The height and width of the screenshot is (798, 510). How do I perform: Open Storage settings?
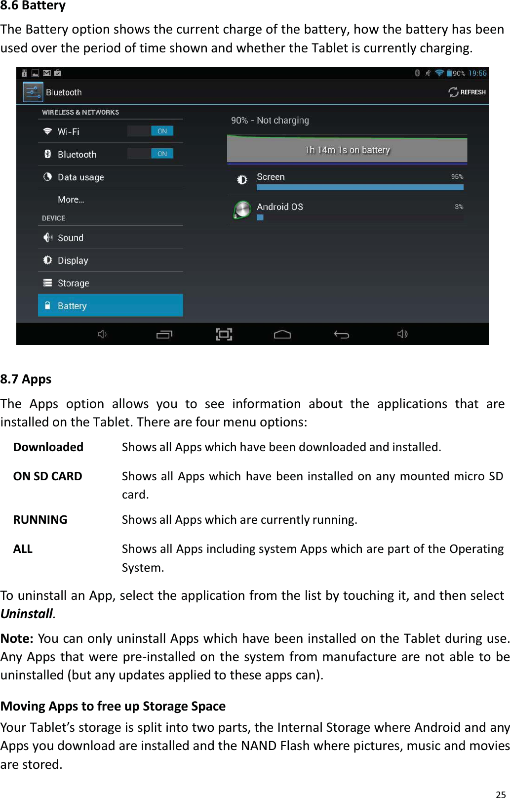pyautogui.click(x=111, y=283)
